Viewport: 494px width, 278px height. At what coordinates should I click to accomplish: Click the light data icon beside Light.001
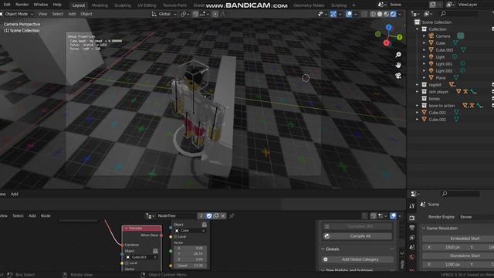462,63
